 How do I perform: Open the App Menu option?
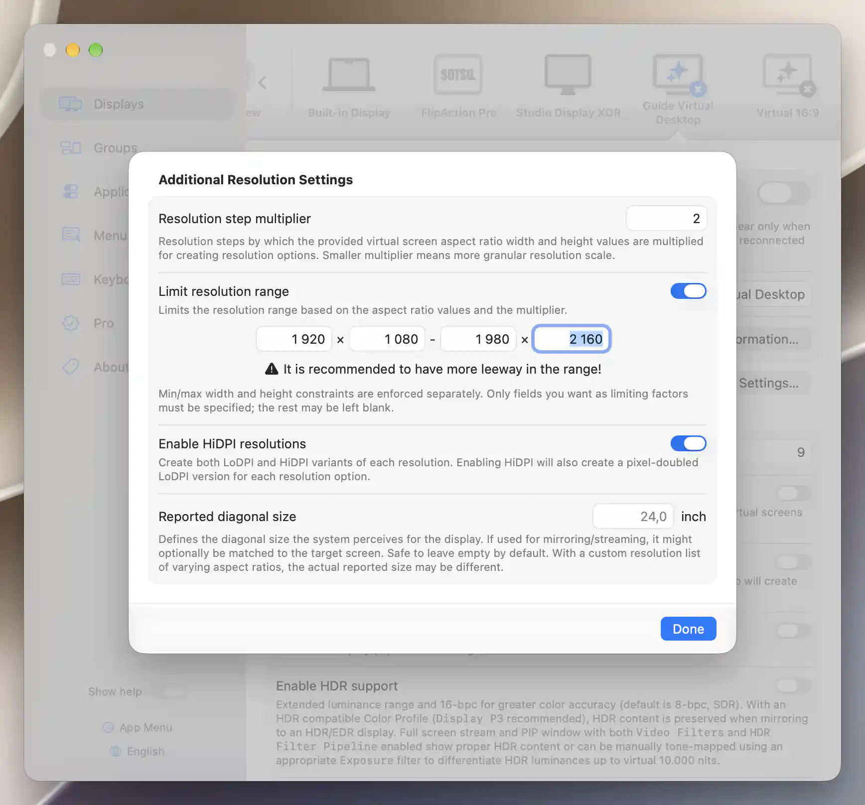click(138, 727)
